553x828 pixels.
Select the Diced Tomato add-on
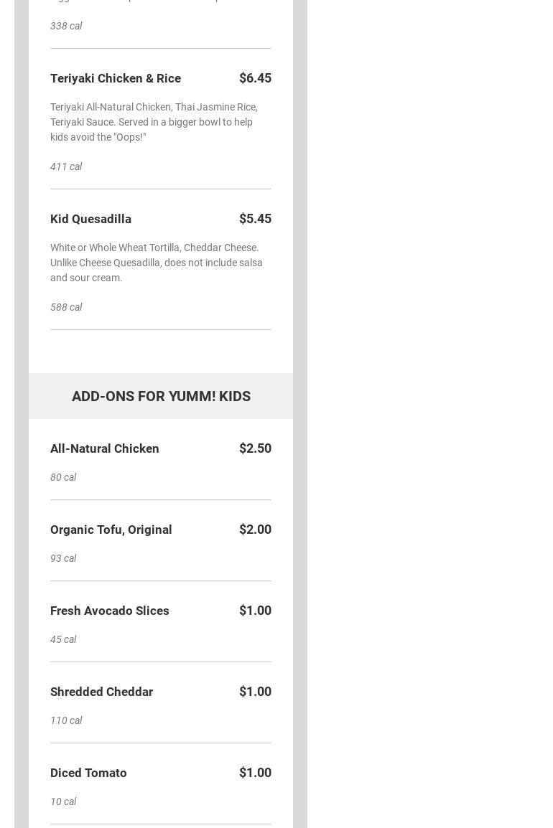pos(88,773)
